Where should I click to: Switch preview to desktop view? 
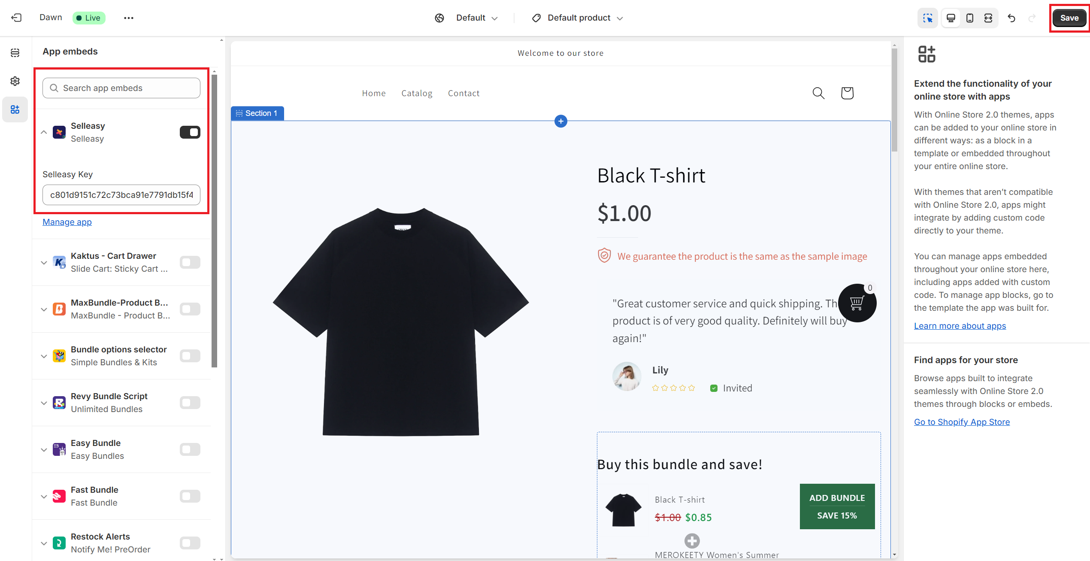pos(950,18)
